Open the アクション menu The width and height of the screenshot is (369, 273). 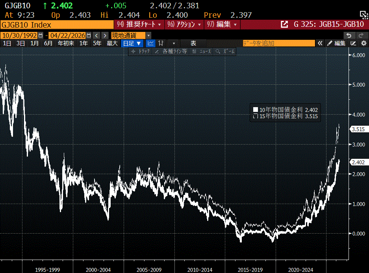(x=184, y=24)
